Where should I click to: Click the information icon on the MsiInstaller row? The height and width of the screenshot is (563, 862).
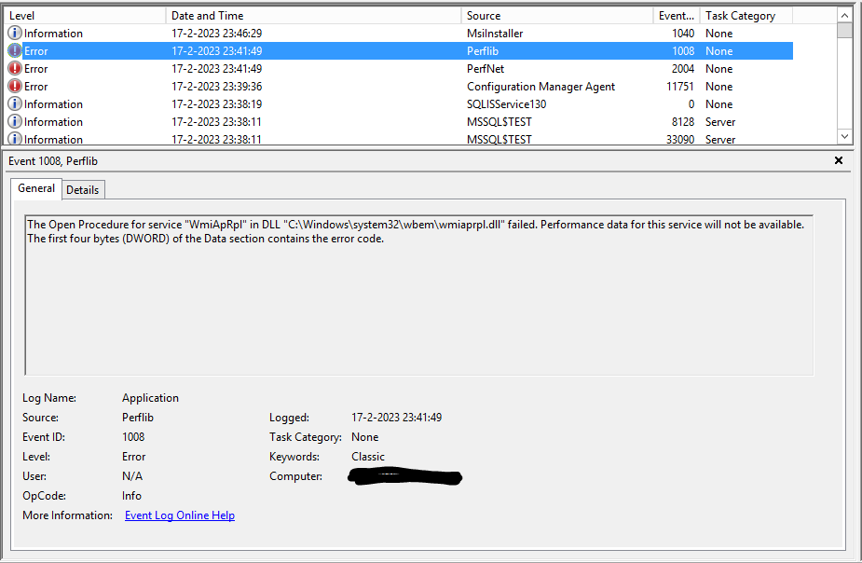coord(12,33)
